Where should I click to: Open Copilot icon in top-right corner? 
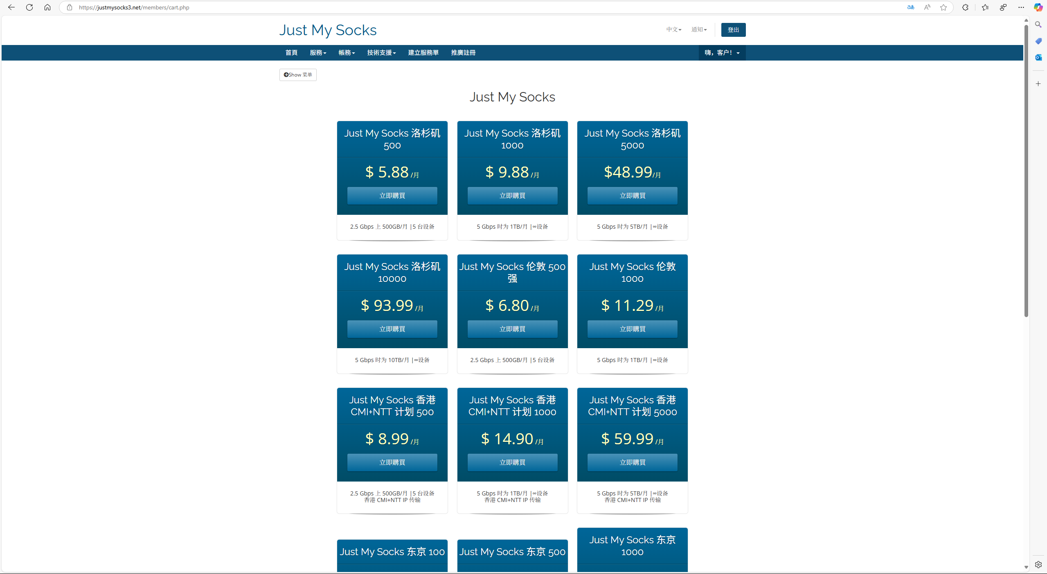tap(1038, 7)
